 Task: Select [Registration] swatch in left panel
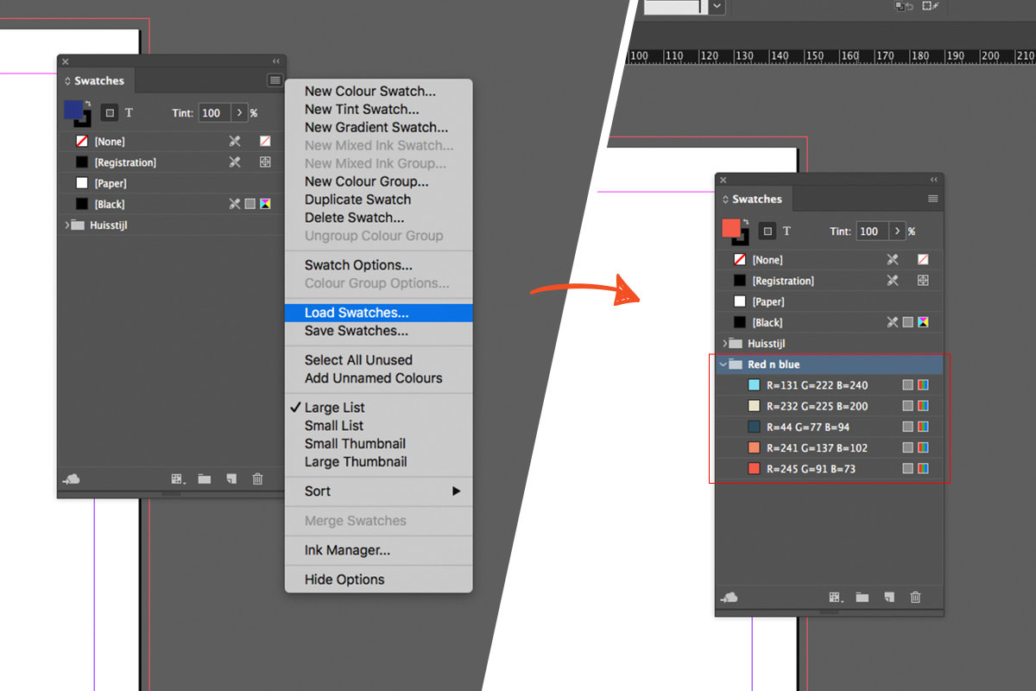(x=171, y=162)
